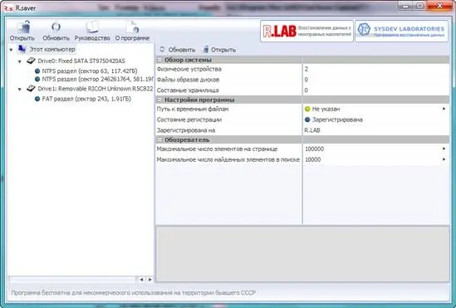Click the panel Обновить refresh icon
Viewport: 456px width, 308px height.
pos(162,50)
